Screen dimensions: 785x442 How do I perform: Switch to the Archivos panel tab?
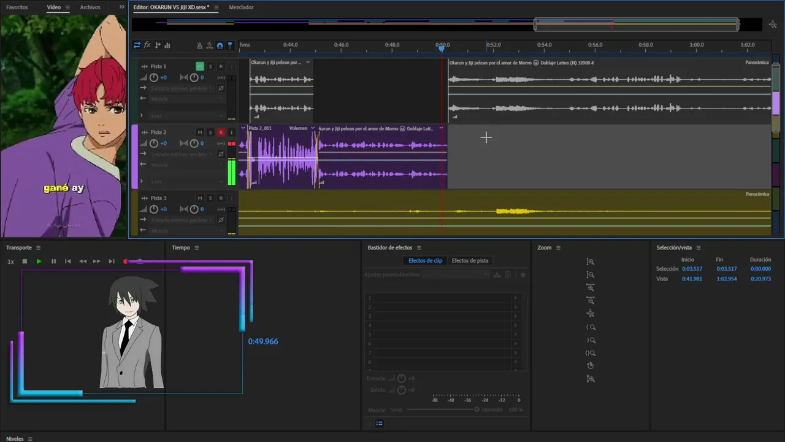pyautogui.click(x=90, y=7)
